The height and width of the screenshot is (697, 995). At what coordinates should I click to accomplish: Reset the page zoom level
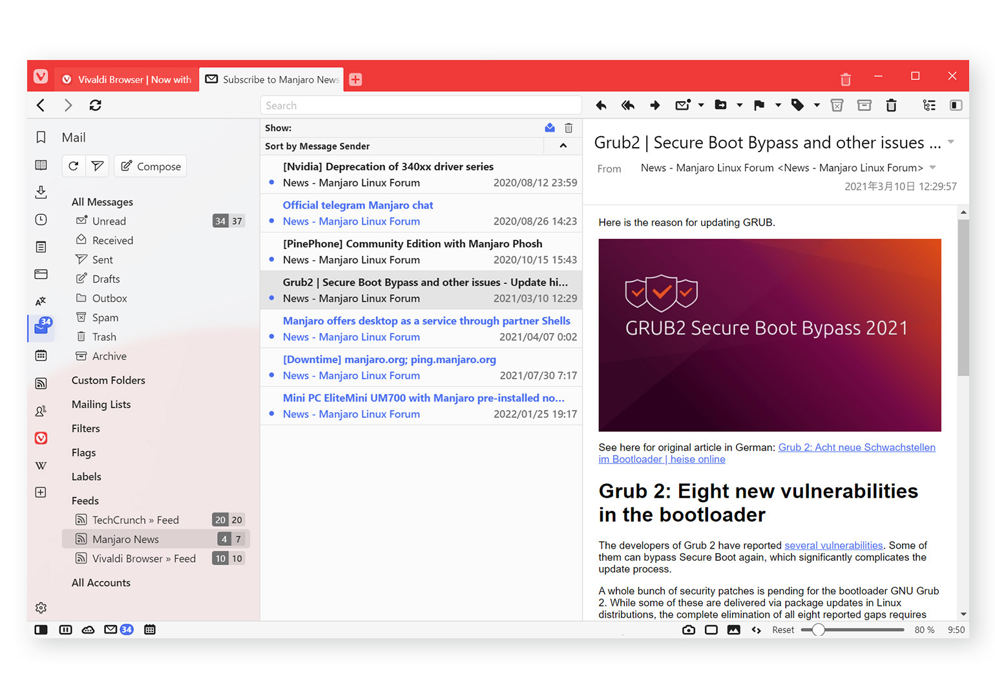pyautogui.click(x=783, y=630)
